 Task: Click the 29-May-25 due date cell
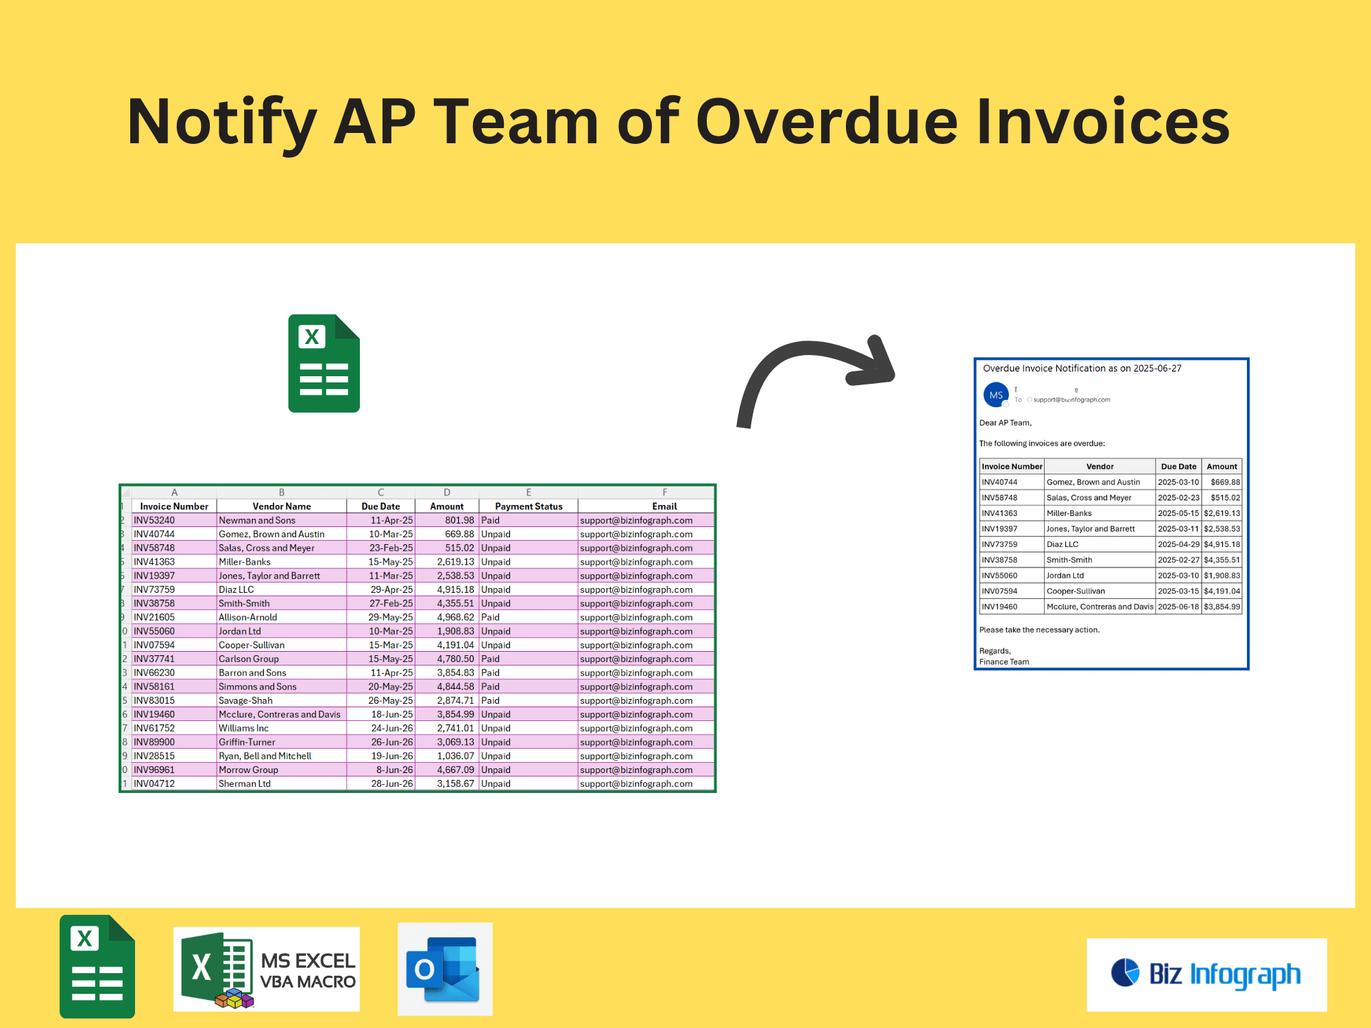tap(380, 617)
